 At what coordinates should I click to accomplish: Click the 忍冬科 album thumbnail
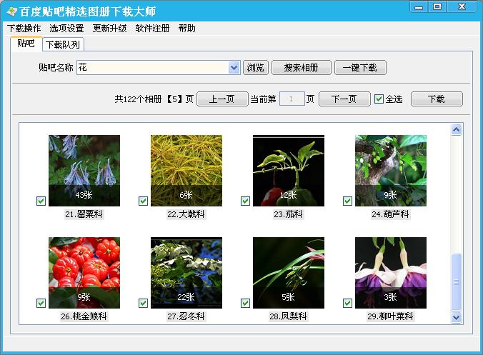pyautogui.click(x=186, y=272)
